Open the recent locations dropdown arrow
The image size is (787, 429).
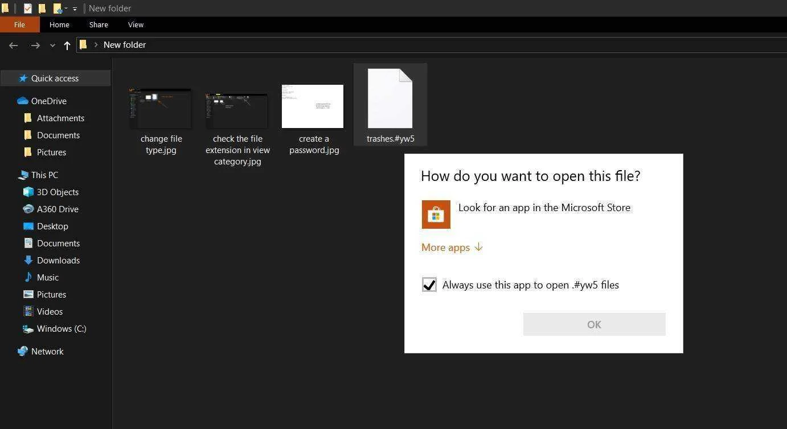(x=52, y=45)
